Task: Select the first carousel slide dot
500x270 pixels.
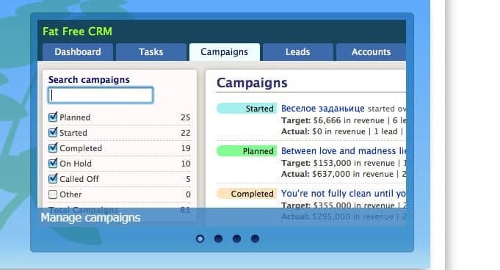Action: [x=200, y=238]
